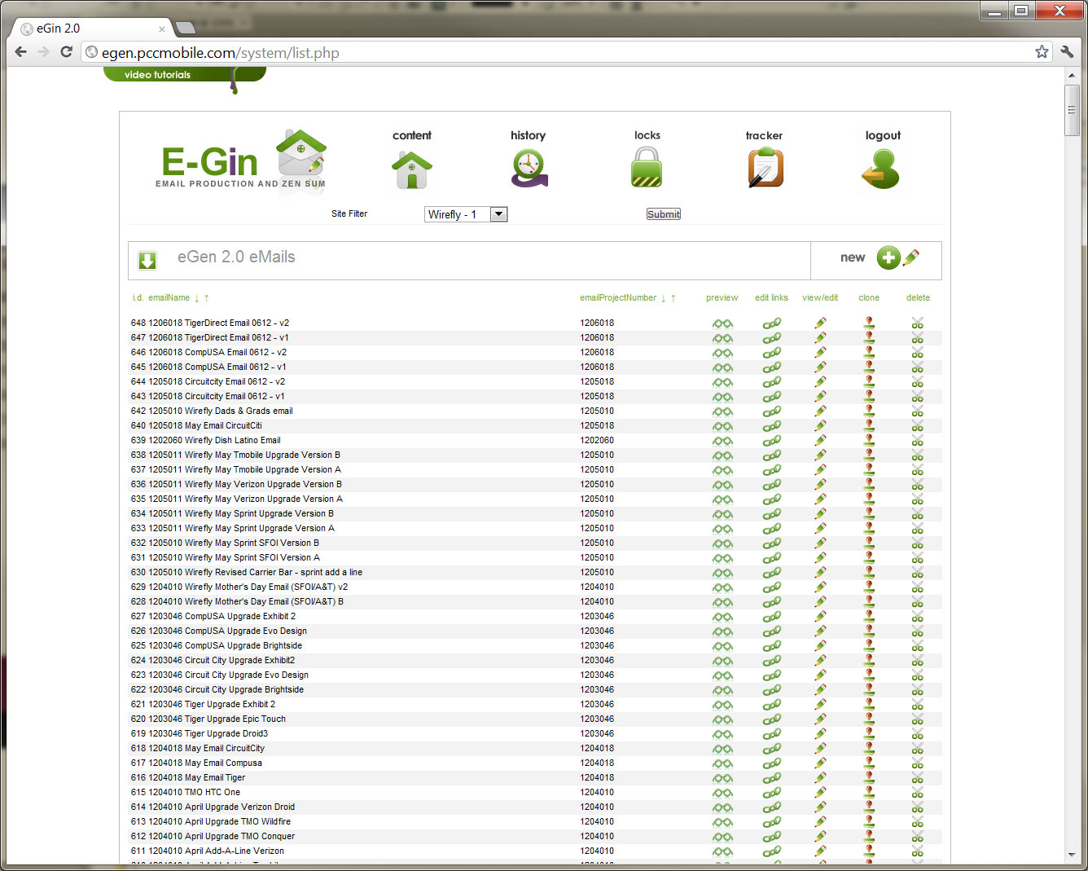Click the locks padlock icon
Screen dimensions: 1088x871
coord(647,168)
